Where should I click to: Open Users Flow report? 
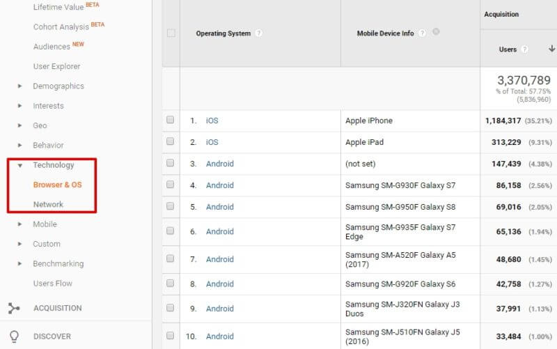pyautogui.click(x=53, y=284)
